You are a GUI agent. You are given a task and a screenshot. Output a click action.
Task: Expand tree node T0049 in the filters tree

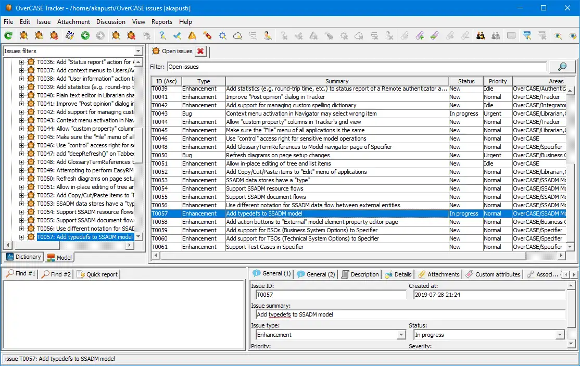(22, 170)
